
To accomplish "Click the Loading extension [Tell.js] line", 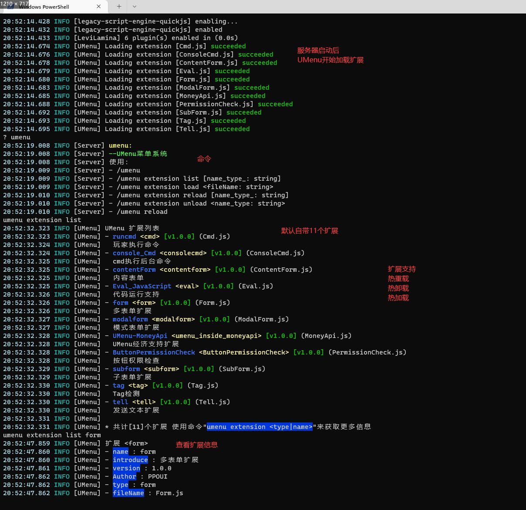I will pyautogui.click(x=126, y=129).
